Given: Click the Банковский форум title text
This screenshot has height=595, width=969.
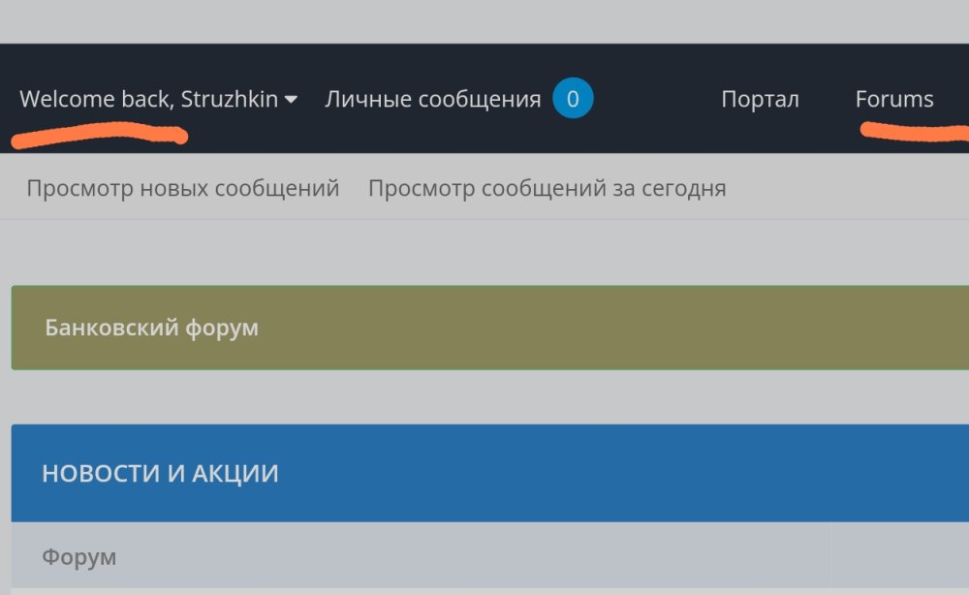Looking at the screenshot, I should coord(151,328).
